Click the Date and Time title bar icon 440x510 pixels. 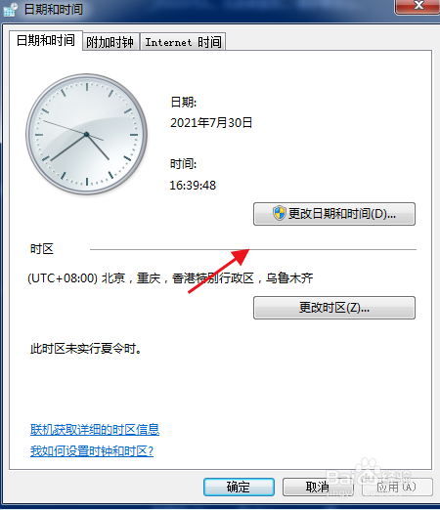coord(11,10)
